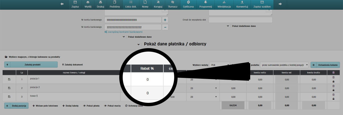Toggle Pokaż marżę margin visibility

tap(112, 106)
